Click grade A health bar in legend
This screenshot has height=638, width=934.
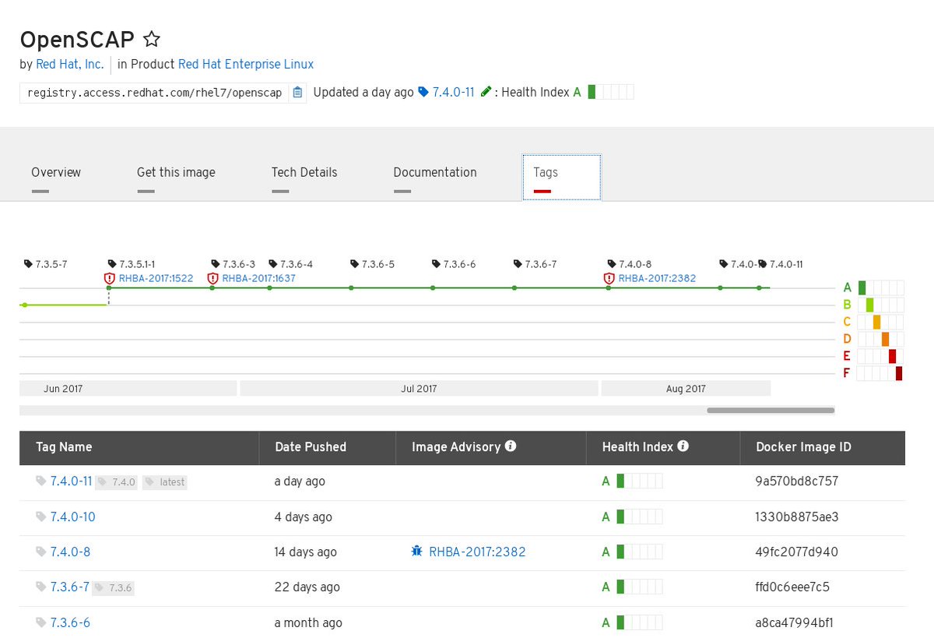(881, 287)
